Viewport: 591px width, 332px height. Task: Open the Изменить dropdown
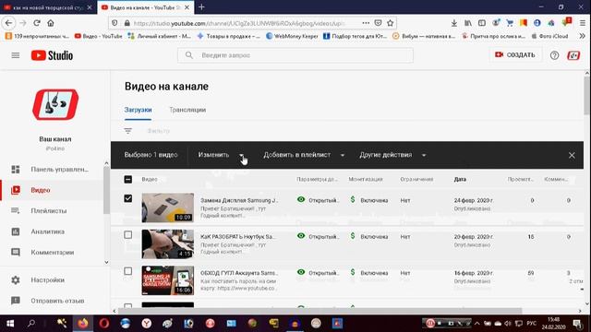(221, 155)
